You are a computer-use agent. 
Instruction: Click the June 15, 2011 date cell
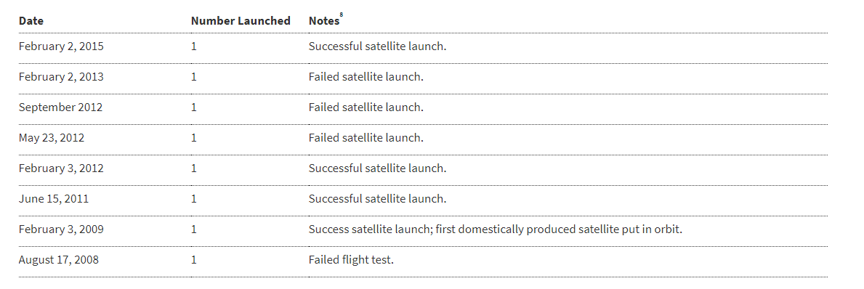pos(54,199)
